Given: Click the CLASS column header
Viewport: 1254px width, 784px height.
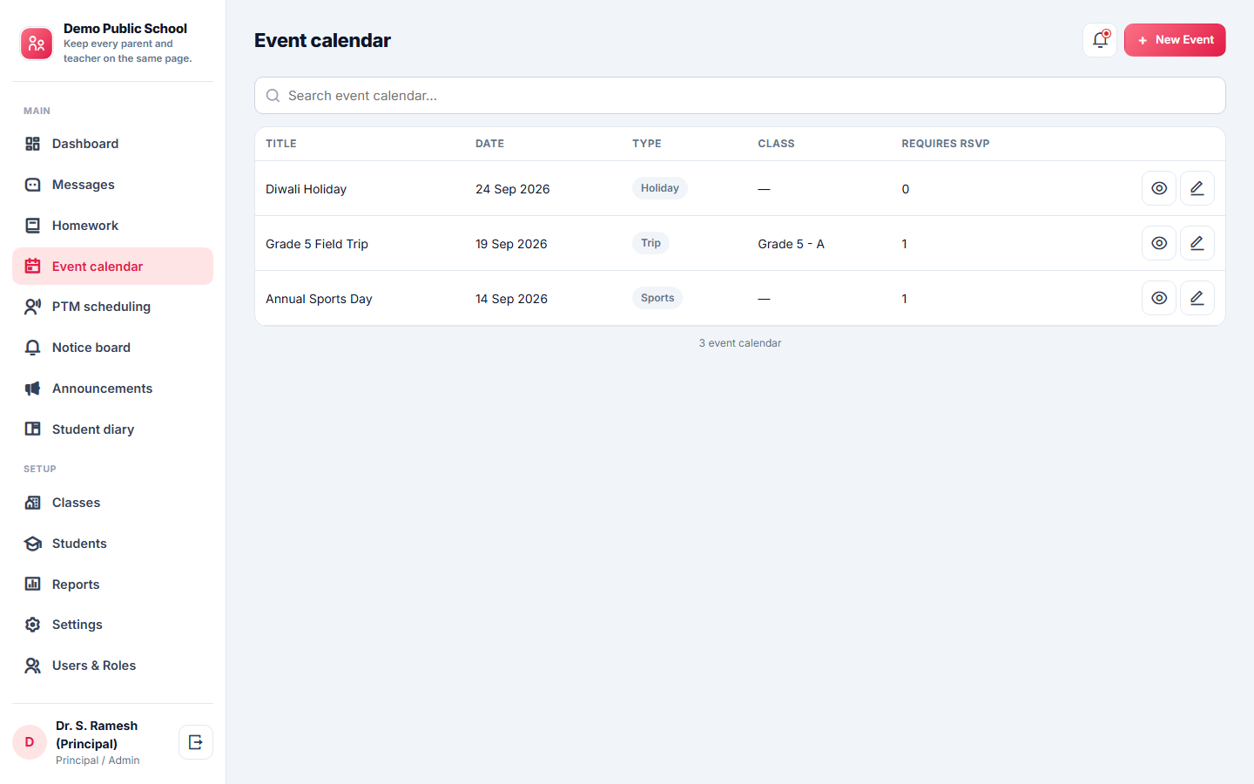Looking at the screenshot, I should coord(776,144).
